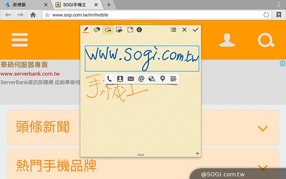
Task: Open the hamburger menu on SOGI page
Action: [20, 40]
